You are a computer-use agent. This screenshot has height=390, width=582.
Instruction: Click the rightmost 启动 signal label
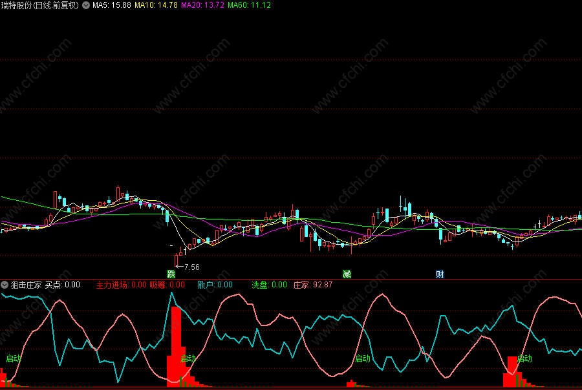[x=524, y=358]
